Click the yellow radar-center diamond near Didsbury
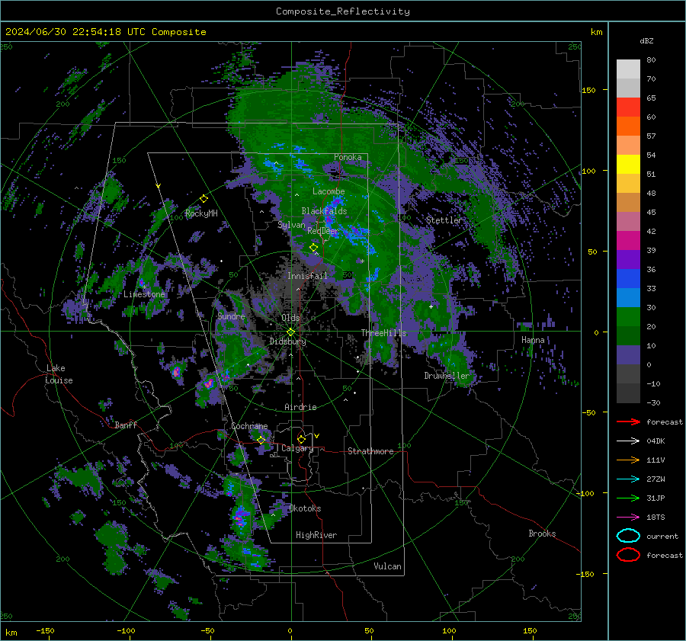The height and width of the screenshot is (641, 686). [290, 332]
